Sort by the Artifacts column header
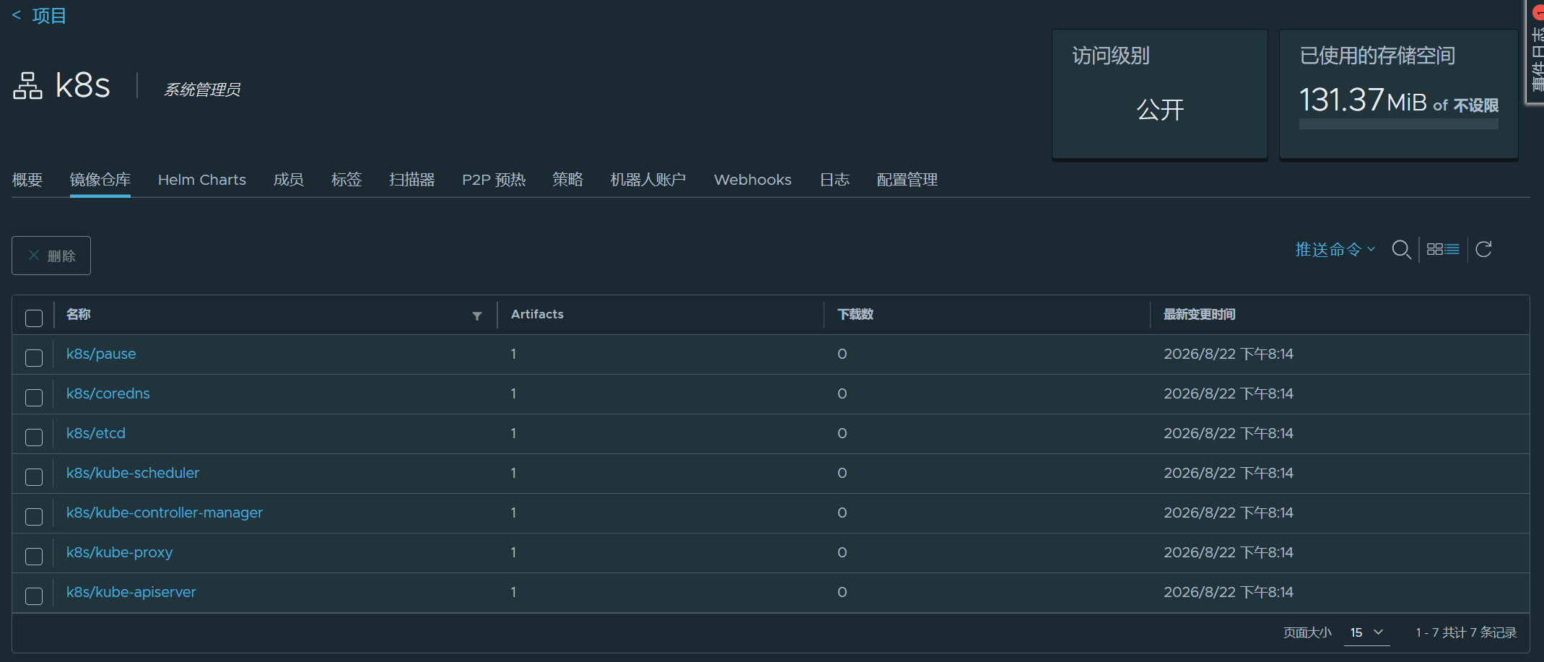The width and height of the screenshot is (1544, 662). [x=537, y=314]
